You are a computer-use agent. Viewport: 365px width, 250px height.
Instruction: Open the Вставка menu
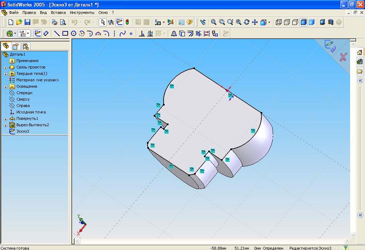[x=58, y=13]
